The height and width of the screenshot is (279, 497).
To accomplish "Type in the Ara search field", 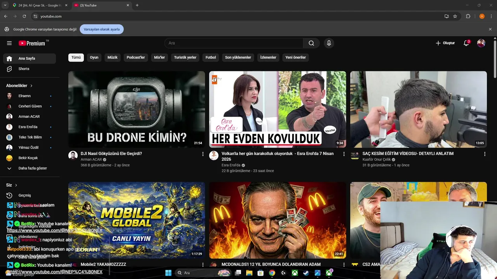I will click(234, 43).
